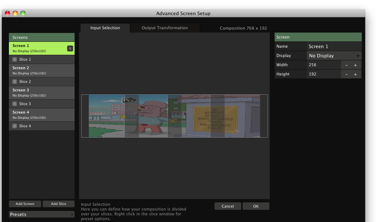This screenshot has width=380, height=222.
Task: Select Screen 3 in the Screens list
Action: click(42, 93)
